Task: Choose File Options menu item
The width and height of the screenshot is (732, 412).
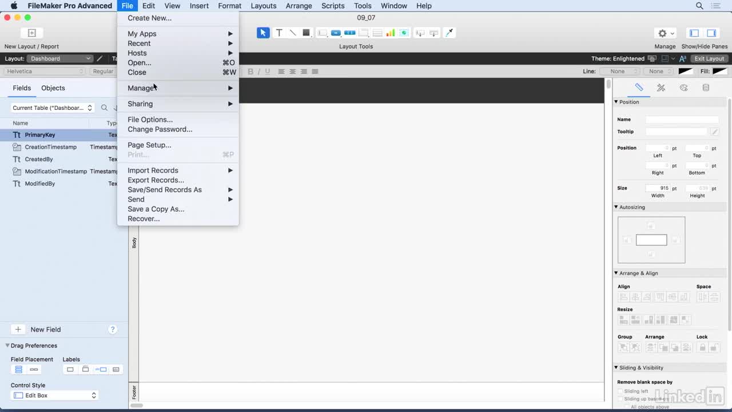Action: (x=178, y=120)
